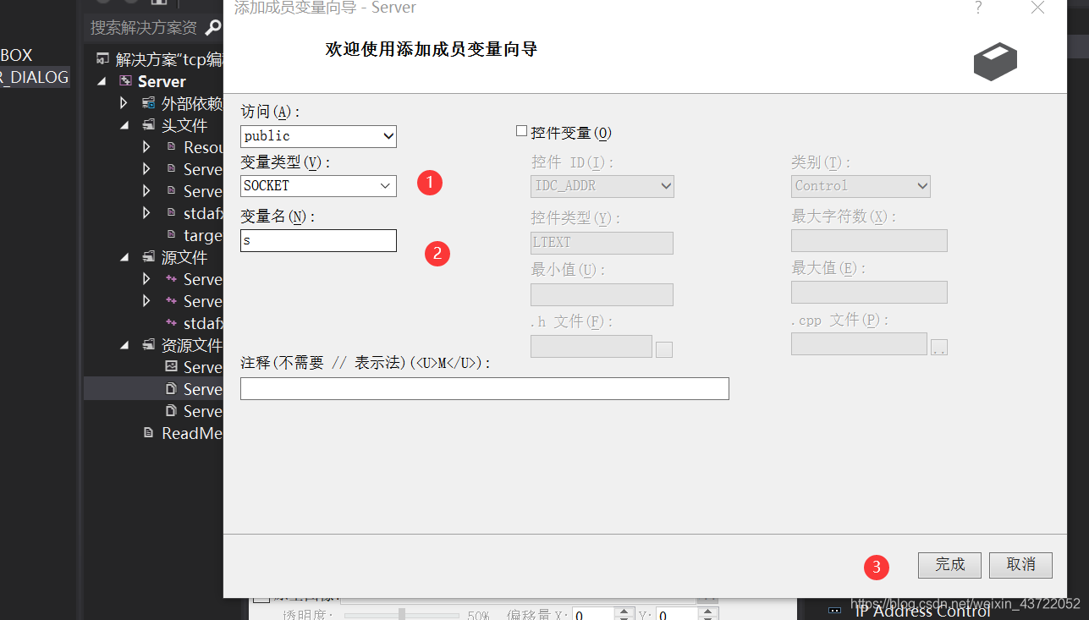This screenshot has width=1089, height=620.
Task: Expand the 外部依赖 node arrow
Action: pyautogui.click(x=124, y=103)
